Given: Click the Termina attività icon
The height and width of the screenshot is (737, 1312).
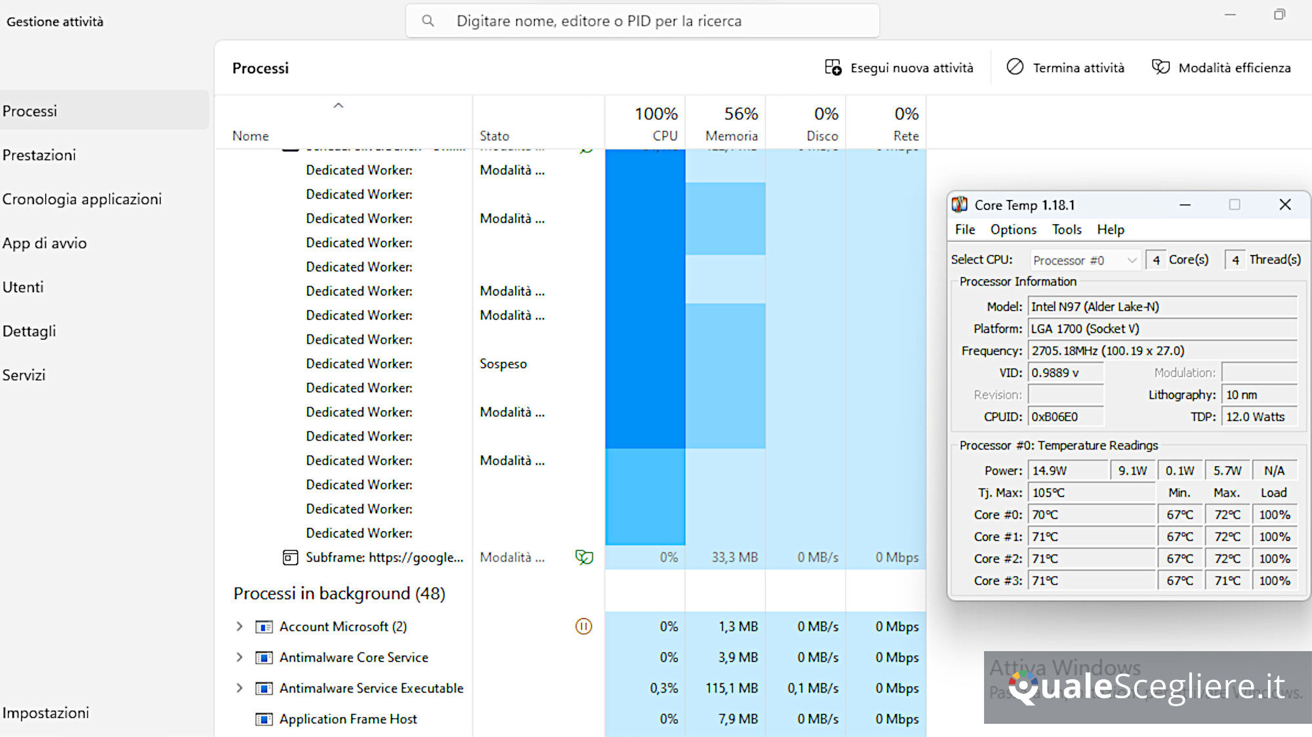Looking at the screenshot, I should (x=1015, y=67).
